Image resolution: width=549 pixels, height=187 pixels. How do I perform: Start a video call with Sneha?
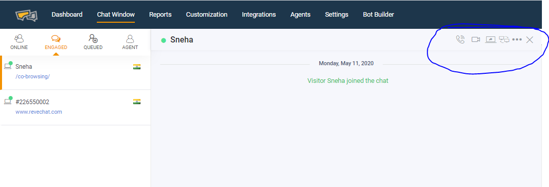pyautogui.click(x=475, y=39)
